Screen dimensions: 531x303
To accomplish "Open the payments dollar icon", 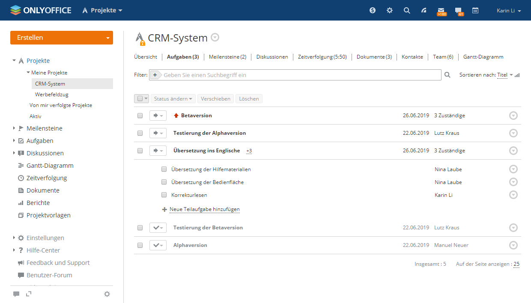I will [x=373, y=10].
